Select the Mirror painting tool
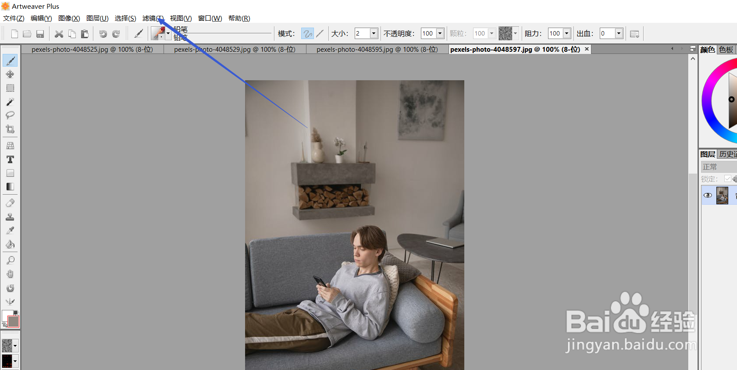The image size is (737, 370). pos(10,302)
